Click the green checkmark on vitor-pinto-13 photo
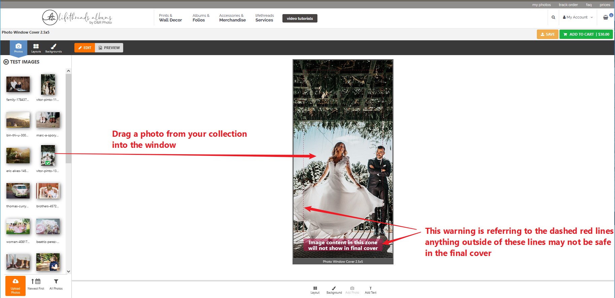Viewport: 615px width, 298px height. click(x=48, y=163)
